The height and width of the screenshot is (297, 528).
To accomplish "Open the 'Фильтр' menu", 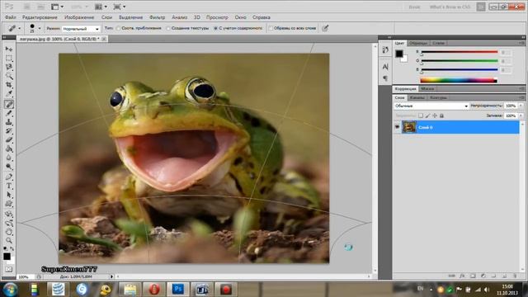I will click(158, 17).
